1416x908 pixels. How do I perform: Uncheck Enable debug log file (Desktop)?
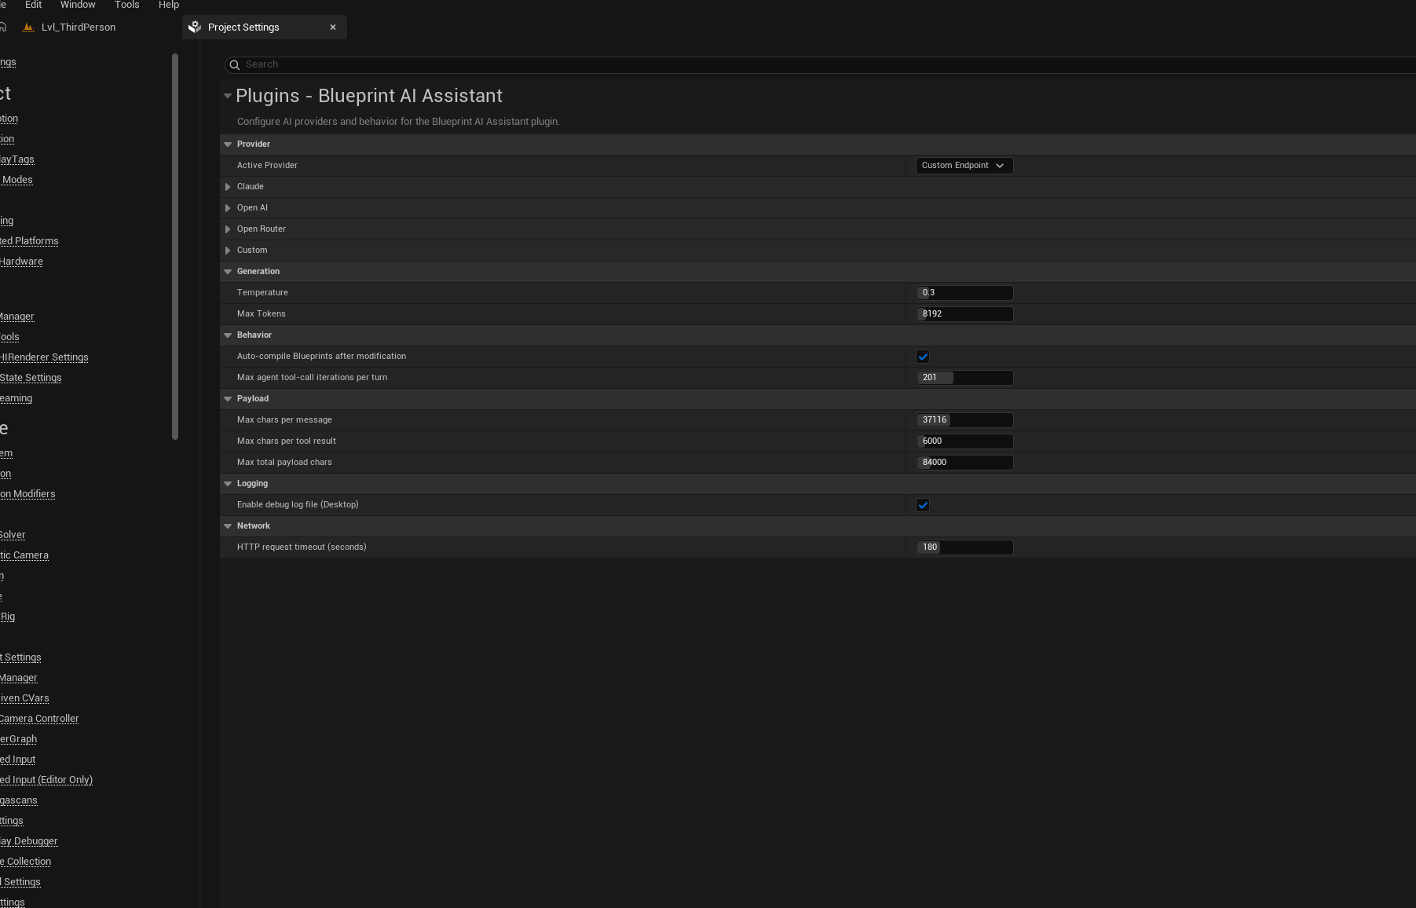pos(923,505)
